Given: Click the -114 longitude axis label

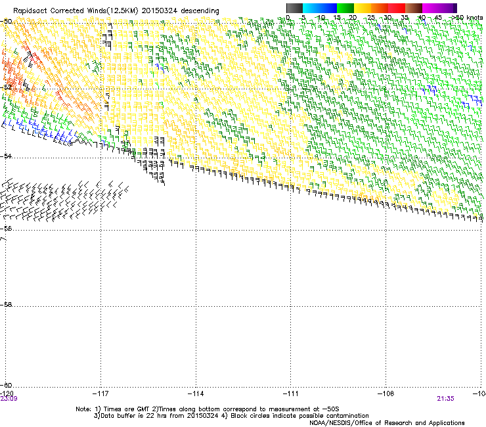Looking at the screenshot, I should click(196, 393).
